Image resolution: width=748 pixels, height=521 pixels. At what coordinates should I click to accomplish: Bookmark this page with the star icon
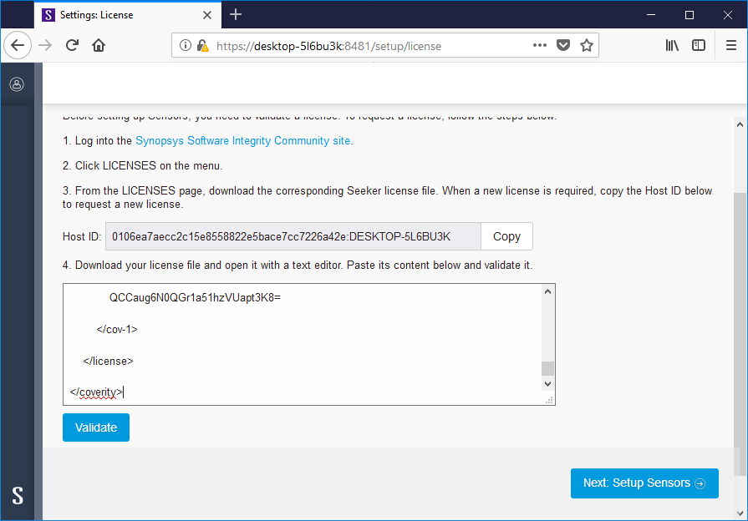(x=586, y=46)
